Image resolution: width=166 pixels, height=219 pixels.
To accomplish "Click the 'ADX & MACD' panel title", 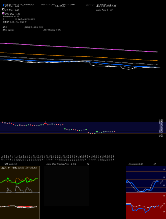I will [11, 164].
